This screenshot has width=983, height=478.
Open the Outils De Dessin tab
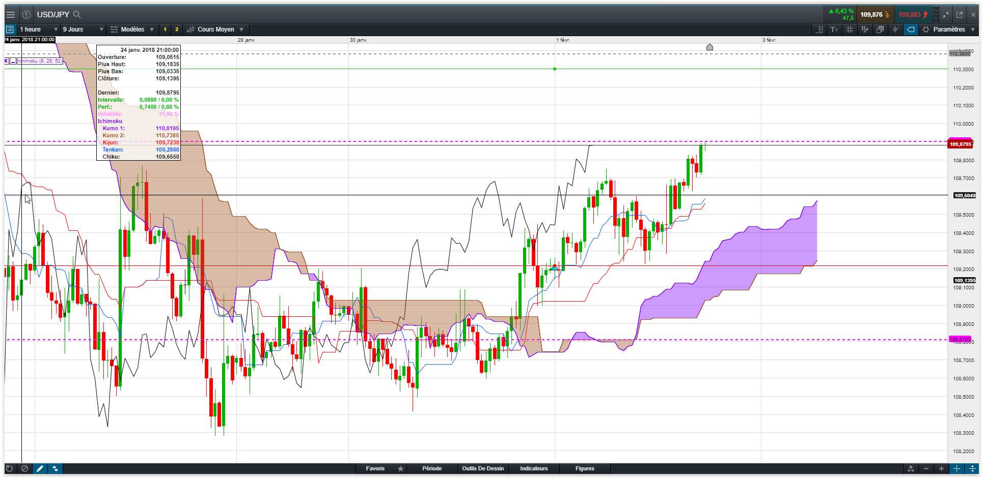pos(483,468)
